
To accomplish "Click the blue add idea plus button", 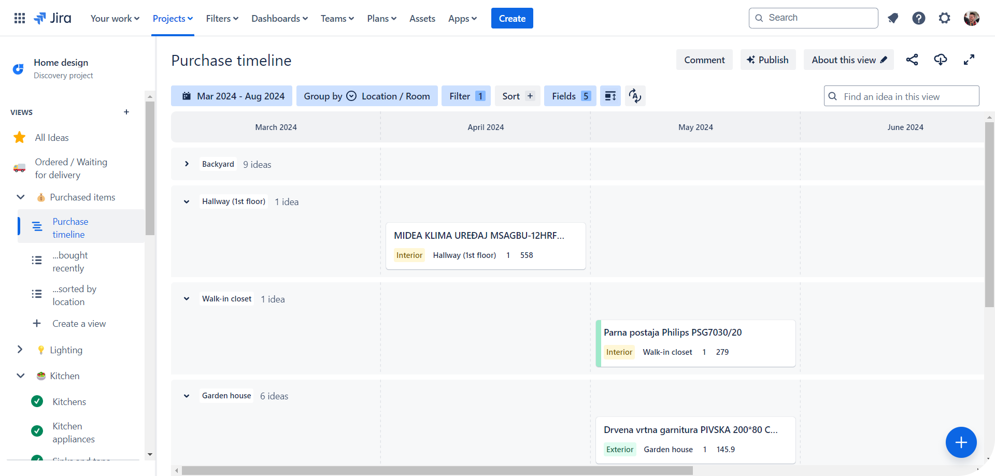I will click(961, 442).
